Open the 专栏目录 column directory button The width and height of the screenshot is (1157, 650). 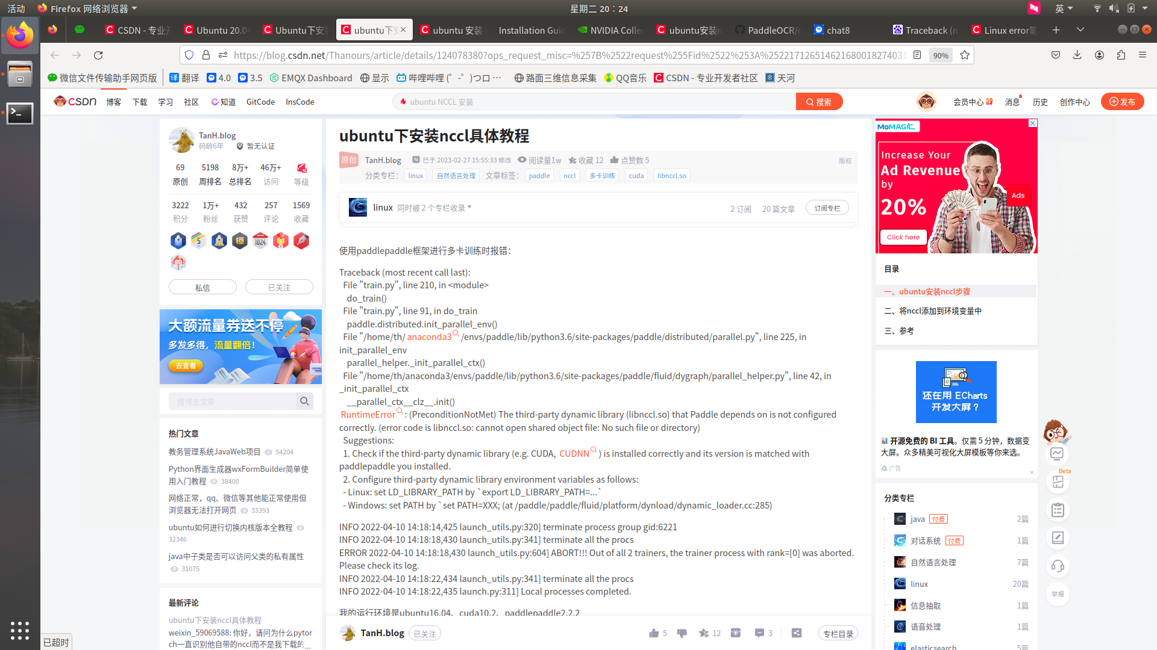tap(838, 634)
